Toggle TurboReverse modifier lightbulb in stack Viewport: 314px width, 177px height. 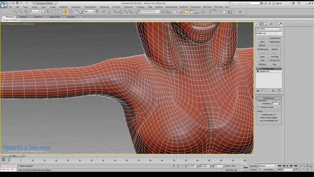click(x=258, y=69)
